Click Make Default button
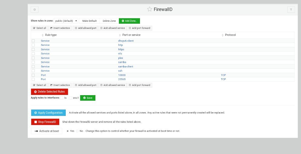This screenshot has height=154, width=301. coord(89,21)
